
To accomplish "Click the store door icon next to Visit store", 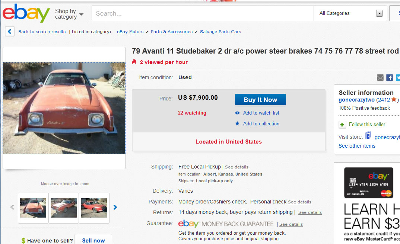I will point(368,135).
